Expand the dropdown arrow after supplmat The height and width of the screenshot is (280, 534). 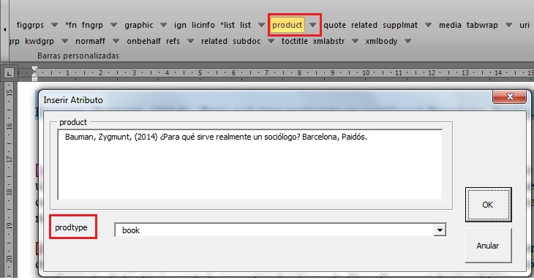pyautogui.click(x=428, y=25)
